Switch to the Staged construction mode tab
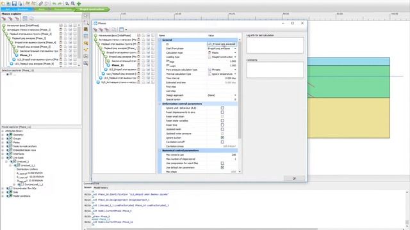This screenshot has width=410, height=230. point(92,10)
